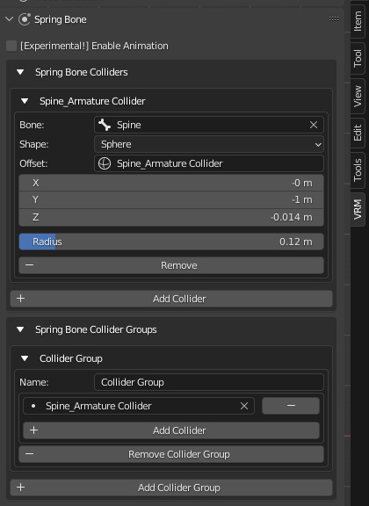Viewport: 369px width, 506px height.
Task: Switch to the Tool sidebar tab
Action: (x=358, y=58)
